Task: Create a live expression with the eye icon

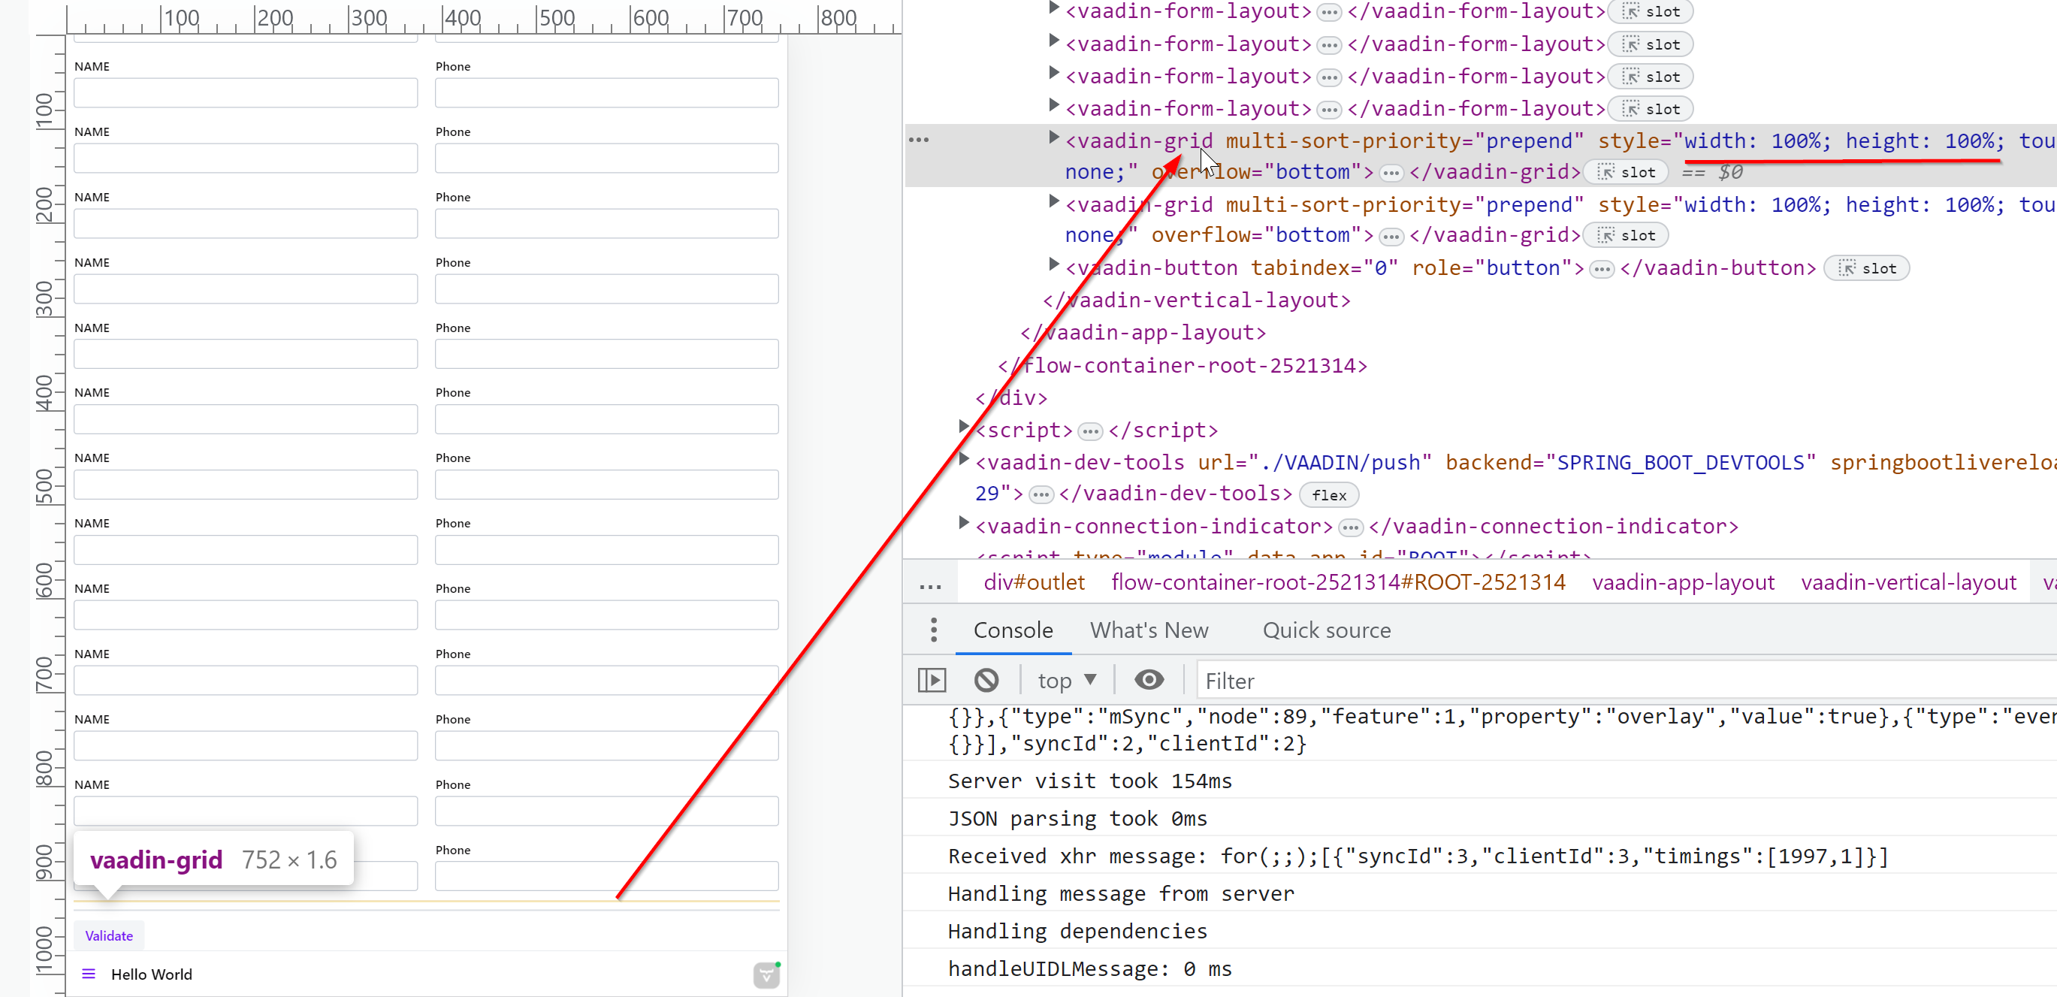Action: tap(1149, 680)
